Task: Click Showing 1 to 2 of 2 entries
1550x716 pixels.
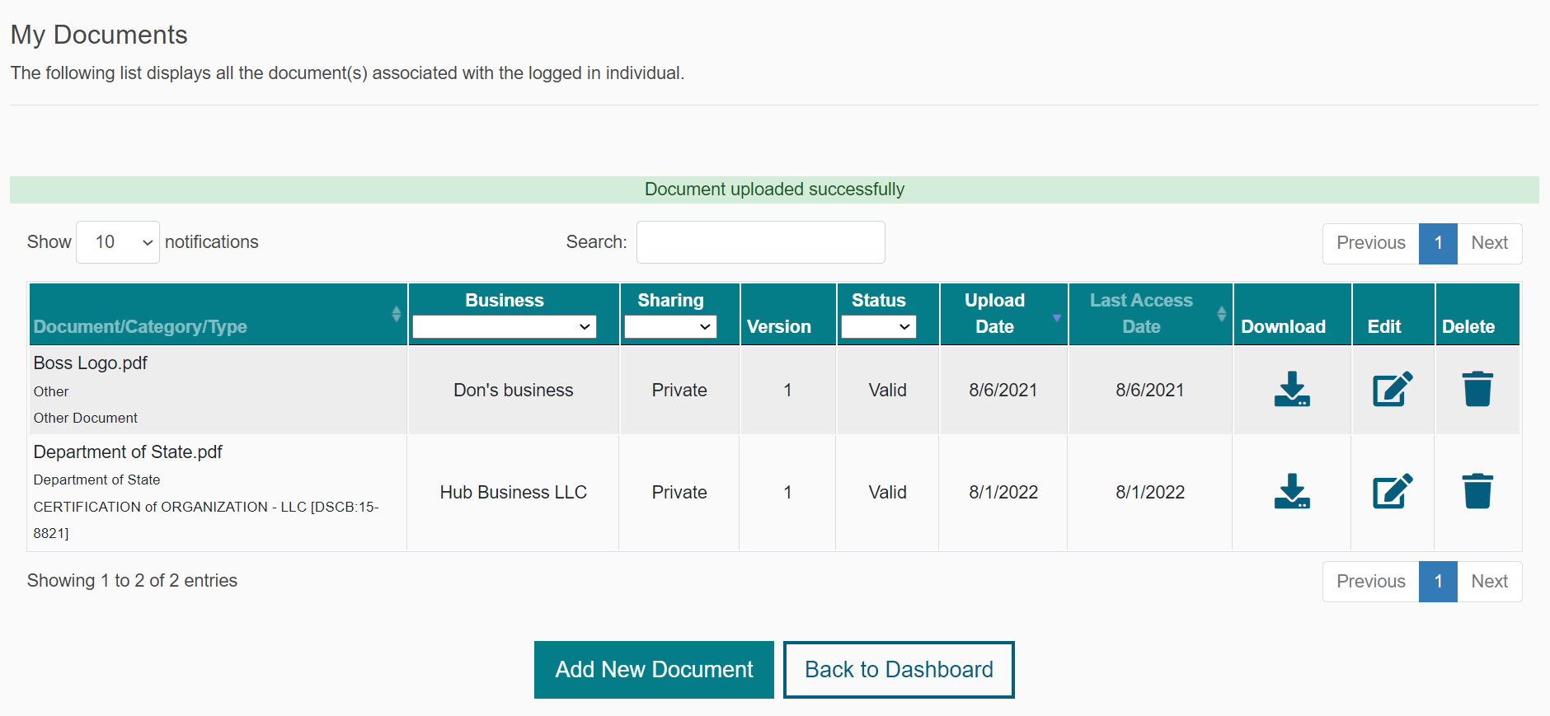Action: pyautogui.click(x=132, y=581)
